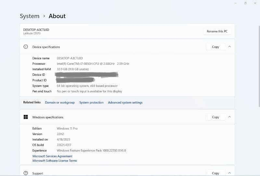Click the Windows logo beside Windows specifications
Image resolution: width=260 pixels, height=176 pixels.
(26, 117)
